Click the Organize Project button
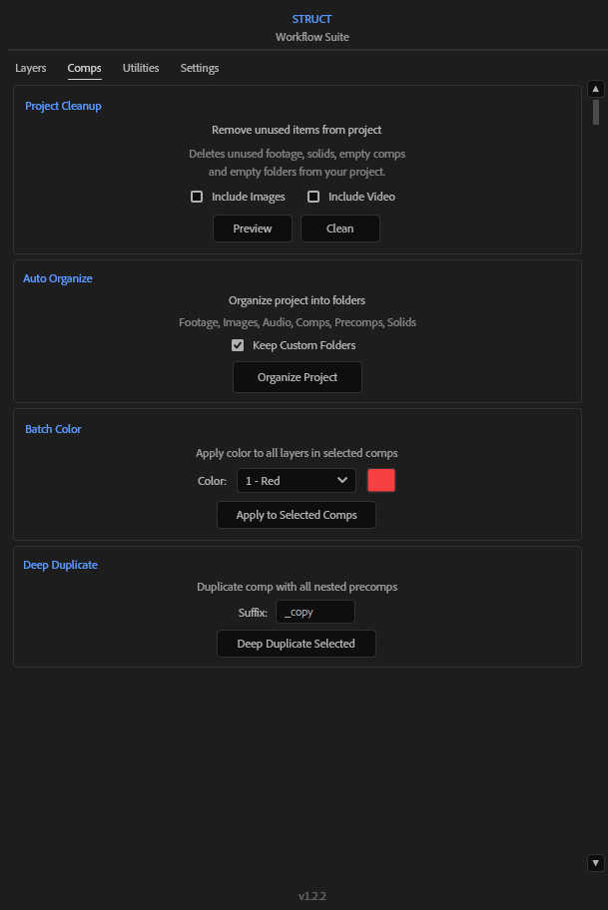Screen dimensions: 608x910 tap(298, 377)
